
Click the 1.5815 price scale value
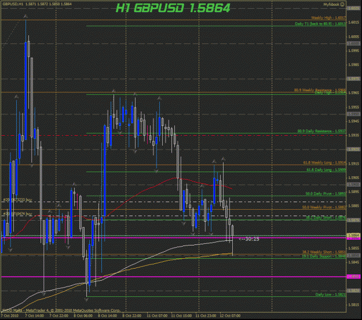(353, 304)
